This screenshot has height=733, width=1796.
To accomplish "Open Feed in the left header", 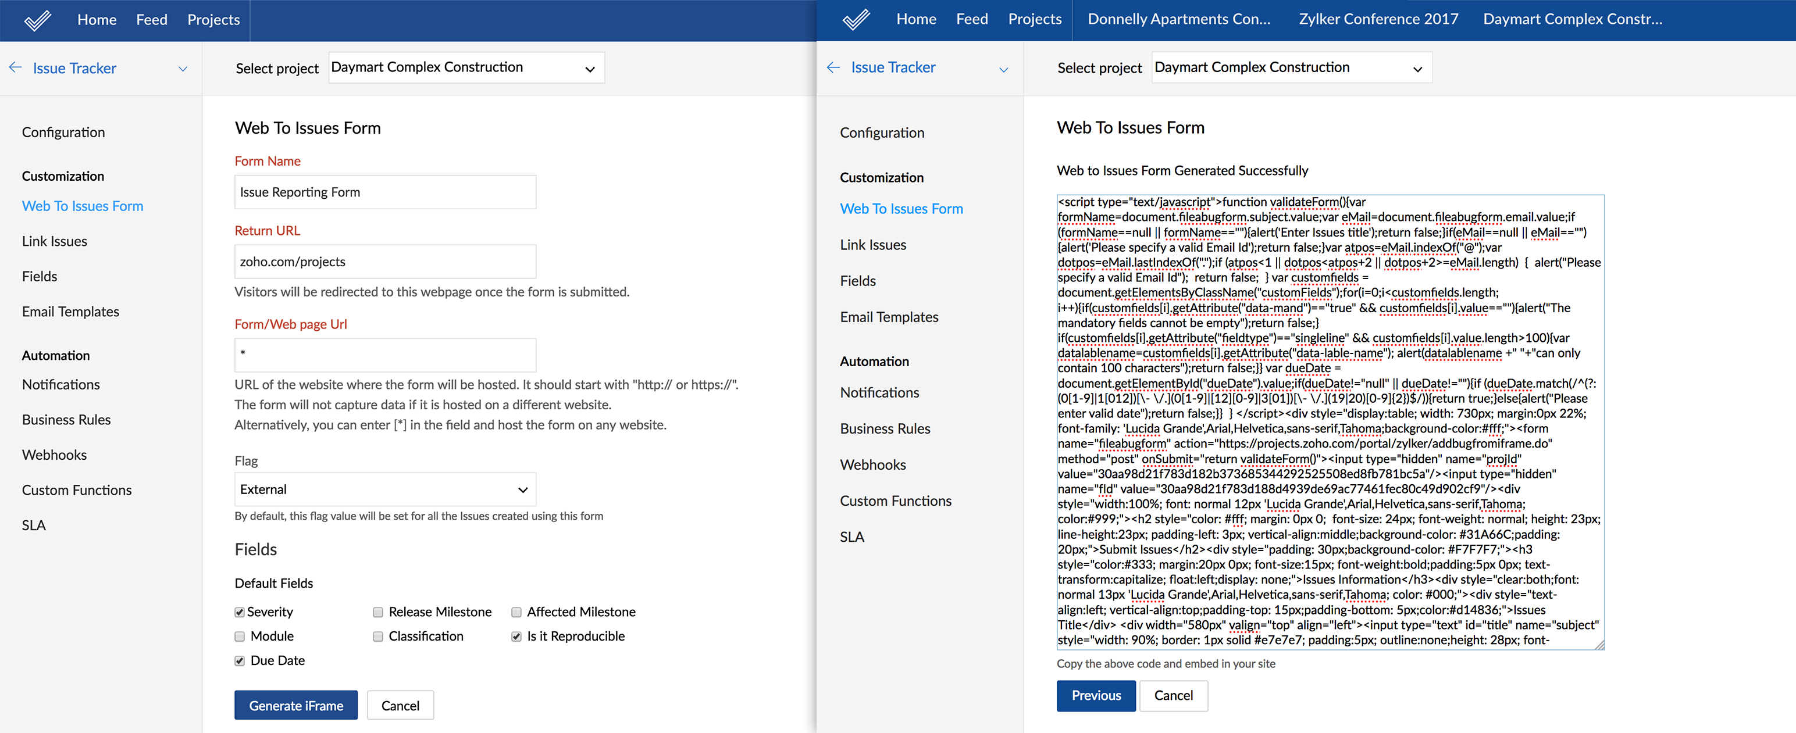I will point(151,20).
